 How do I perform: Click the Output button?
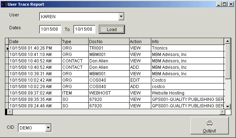pos(210,126)
